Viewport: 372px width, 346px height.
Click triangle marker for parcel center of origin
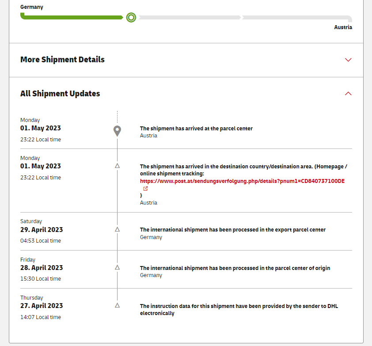(x=117, y=267)
